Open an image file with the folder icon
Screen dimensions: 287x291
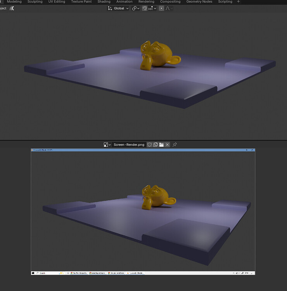161,145
